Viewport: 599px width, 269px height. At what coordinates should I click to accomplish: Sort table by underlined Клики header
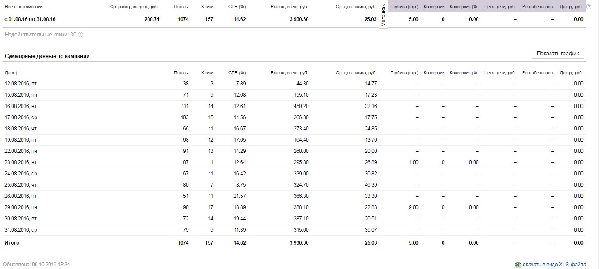[207, 73]
